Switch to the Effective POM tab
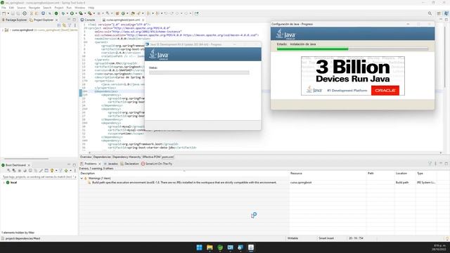The width and height of the screenshot is (450, 253). 151,157
